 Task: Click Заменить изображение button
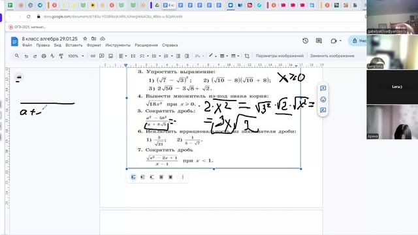[332, 56]
